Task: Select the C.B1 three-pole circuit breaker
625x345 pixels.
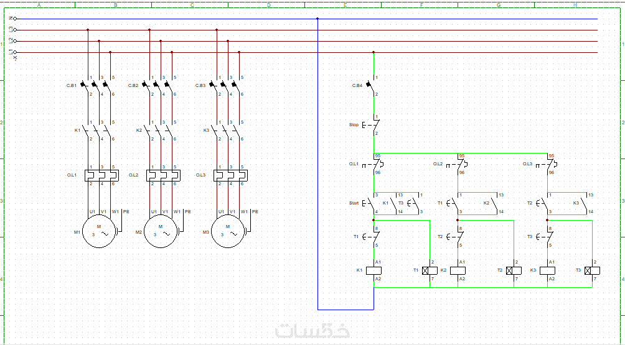Action: pyautogui.click(x=98, y=86)
